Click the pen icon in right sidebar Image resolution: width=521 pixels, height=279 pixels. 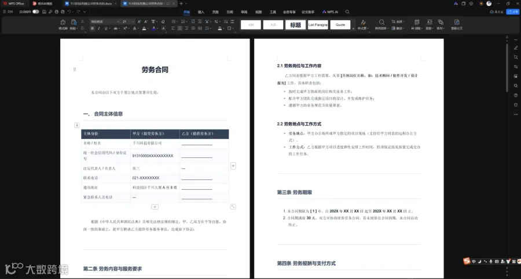click(516, 48)
